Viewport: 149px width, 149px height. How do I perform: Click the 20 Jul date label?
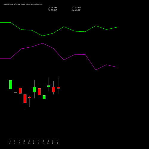pyautogui.click(x=19, y=142)
